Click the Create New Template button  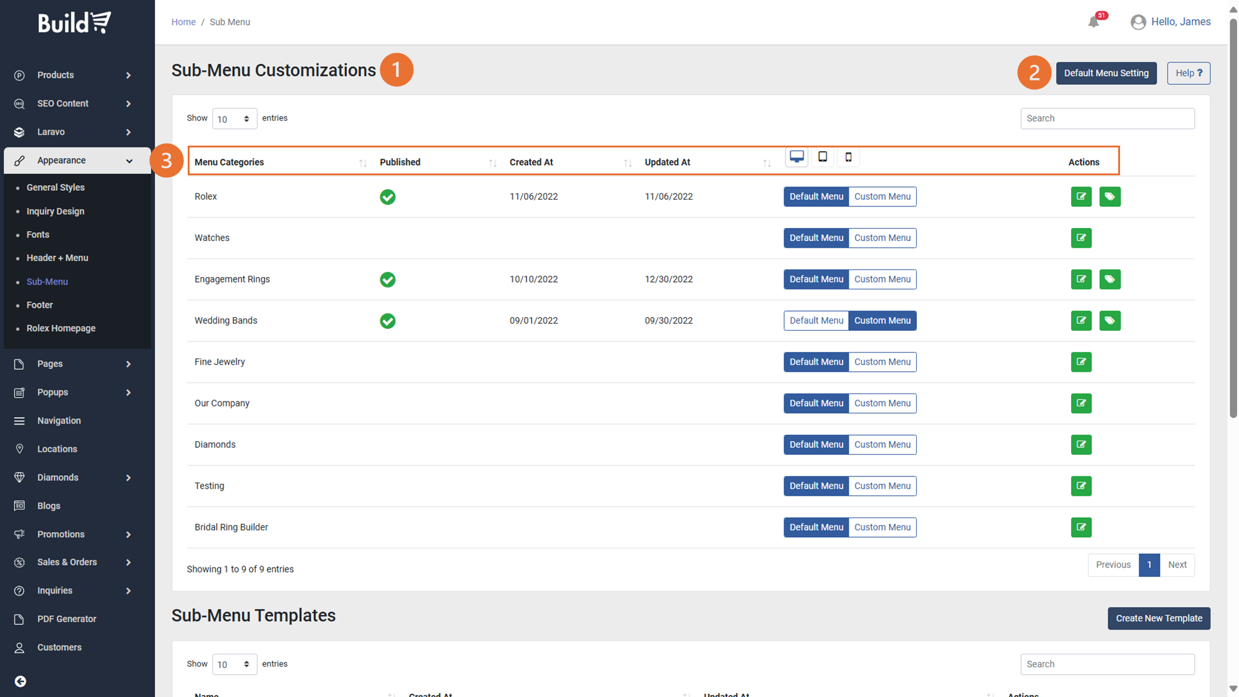pyautogui.click(x=1158, y=618)
